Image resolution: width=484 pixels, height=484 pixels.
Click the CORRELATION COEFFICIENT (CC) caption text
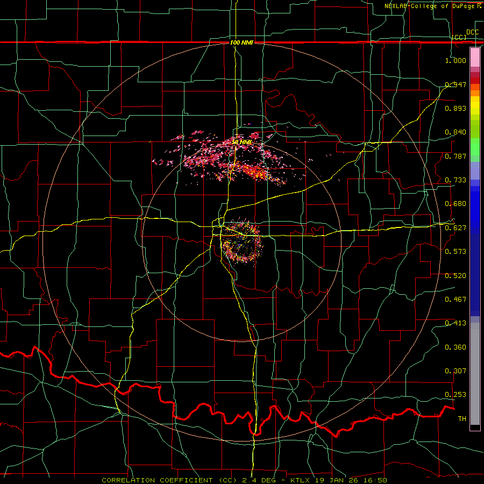pos(169,480)
